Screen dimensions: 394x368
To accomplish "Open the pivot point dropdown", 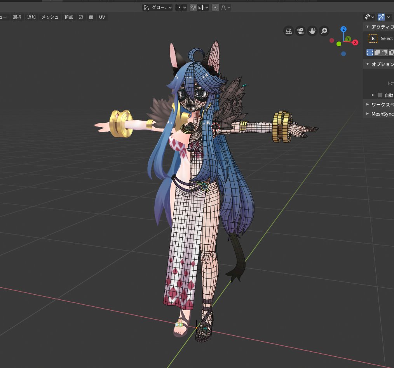I will 181,7.
